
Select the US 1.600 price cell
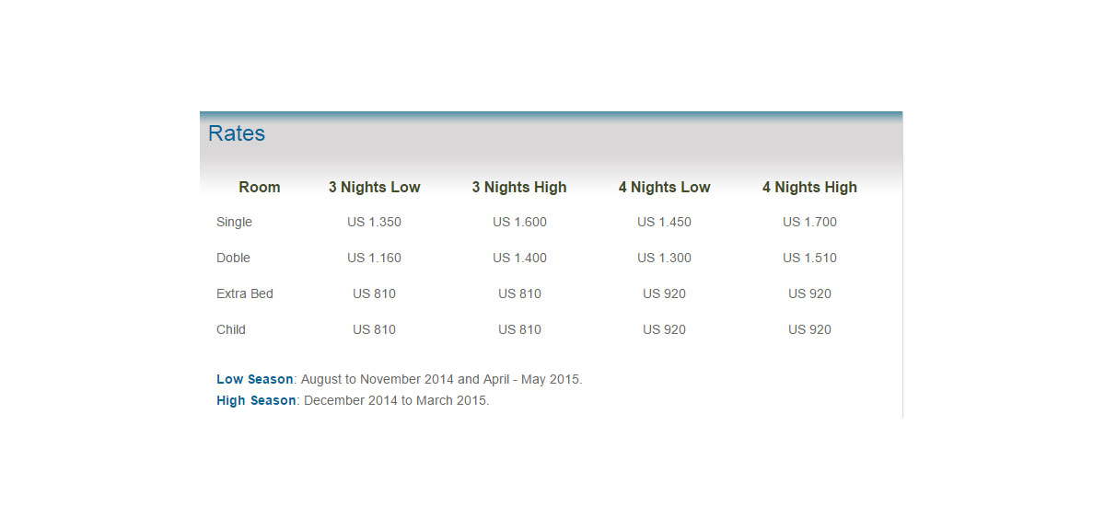click(519, 222)
